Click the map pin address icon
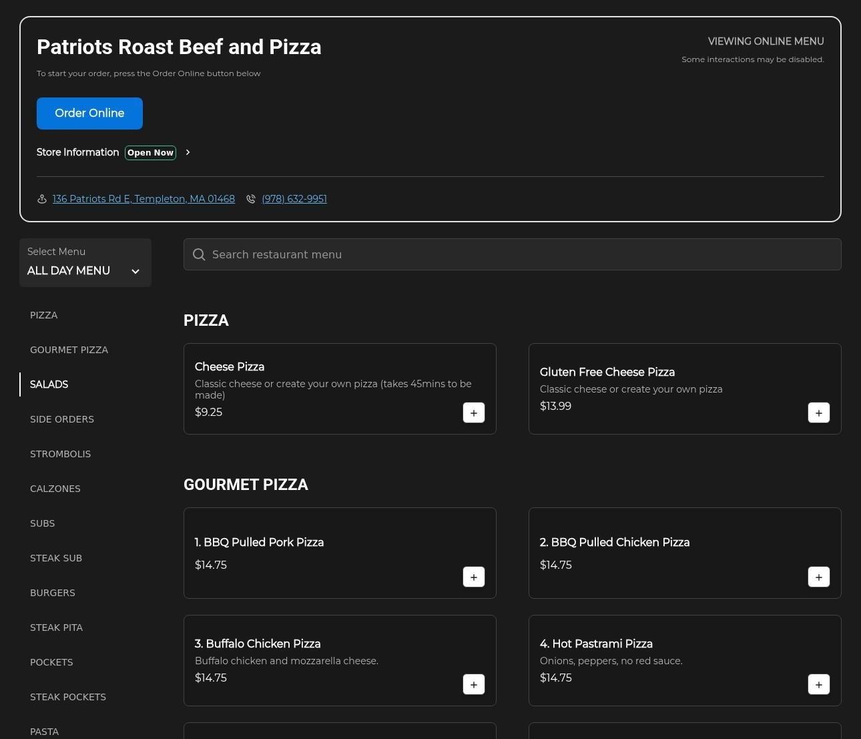 click(x=42, y=199)
